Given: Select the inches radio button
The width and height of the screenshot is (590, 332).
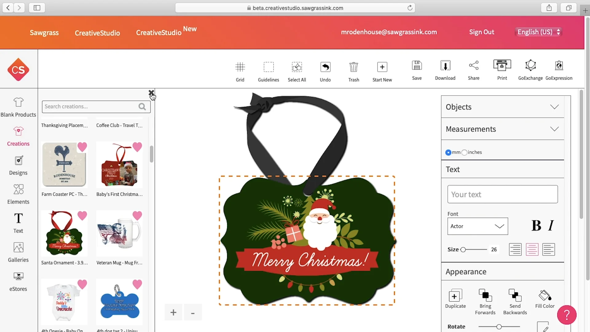Looking at the screenshot, I should click(x=464, y=152).
